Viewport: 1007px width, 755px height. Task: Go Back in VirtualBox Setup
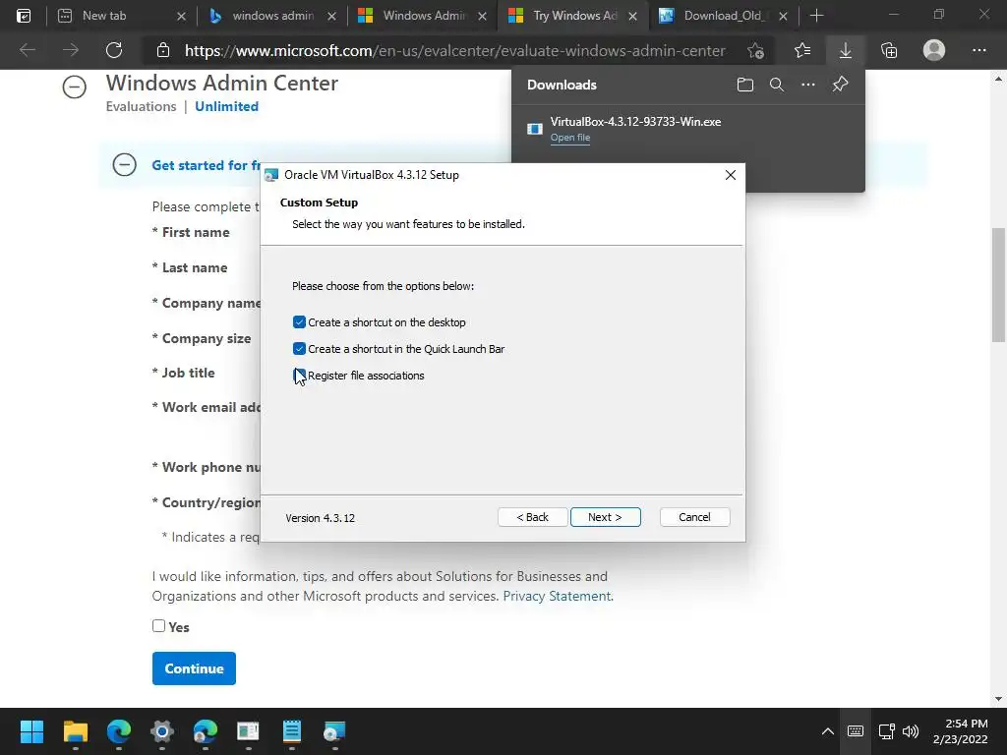point(532,517)
